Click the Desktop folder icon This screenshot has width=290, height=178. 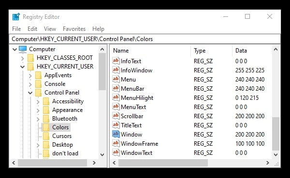click(x=46, y=145)
